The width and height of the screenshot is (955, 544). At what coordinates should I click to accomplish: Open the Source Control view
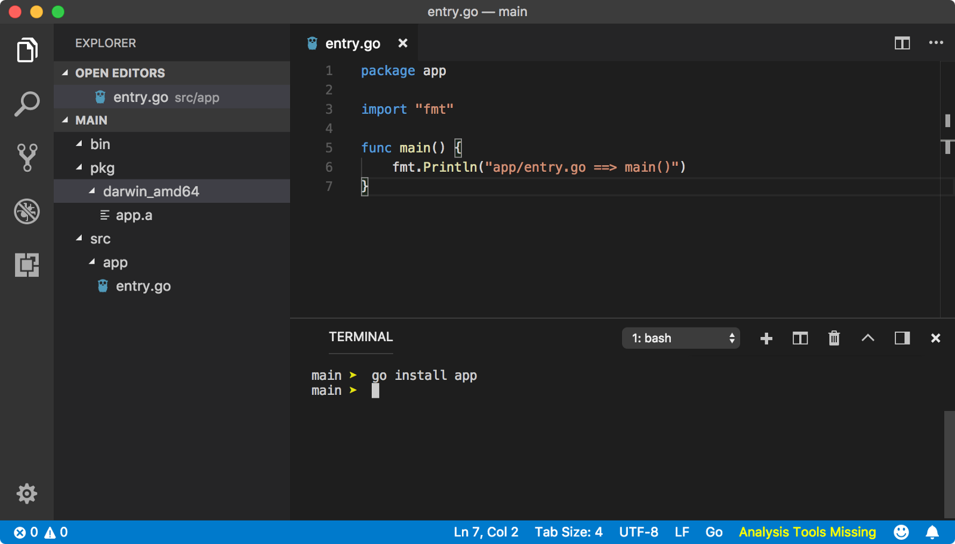(27, 157)
